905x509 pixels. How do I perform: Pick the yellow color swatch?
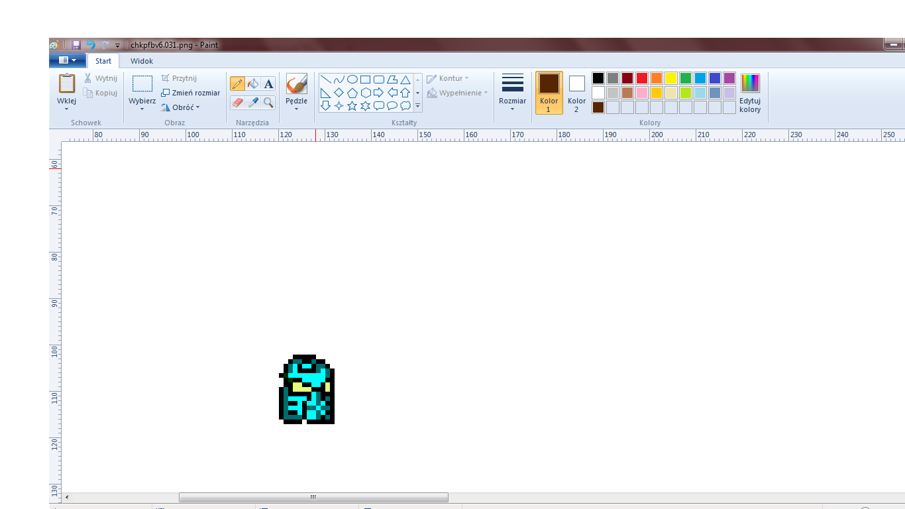pos(671,78)
